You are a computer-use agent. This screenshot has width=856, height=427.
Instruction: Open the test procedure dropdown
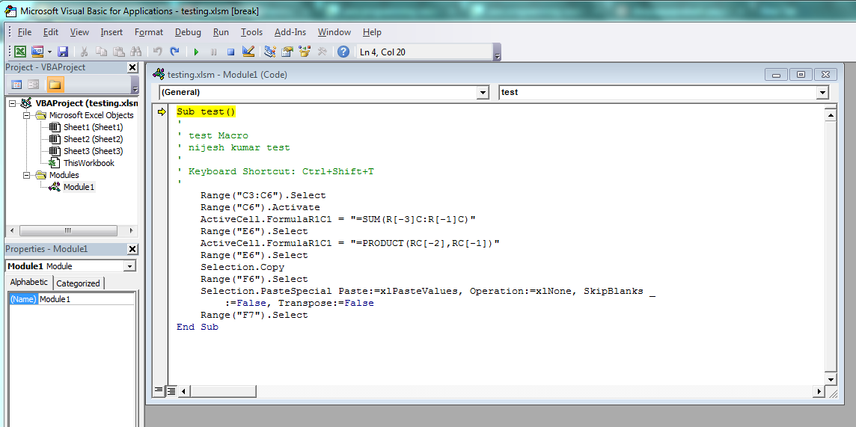point(822,93)
